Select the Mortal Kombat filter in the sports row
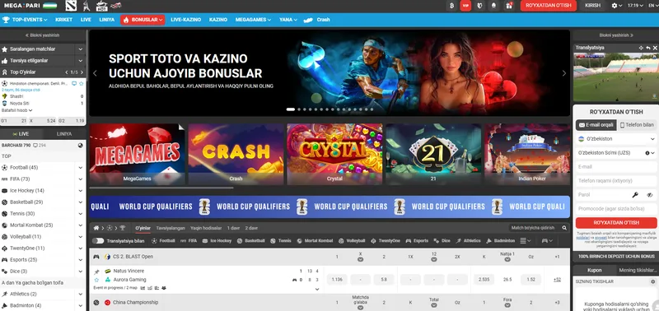659x311 pixels. [315, 241]
